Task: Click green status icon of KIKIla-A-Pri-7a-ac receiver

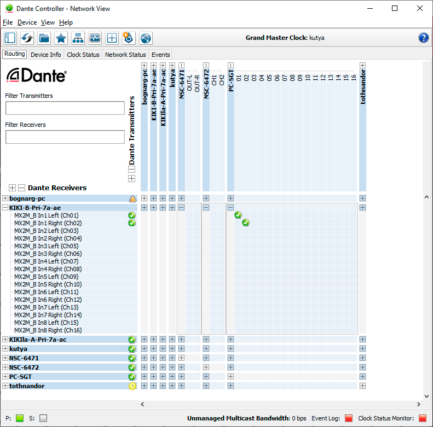Action: pos(132,340)
